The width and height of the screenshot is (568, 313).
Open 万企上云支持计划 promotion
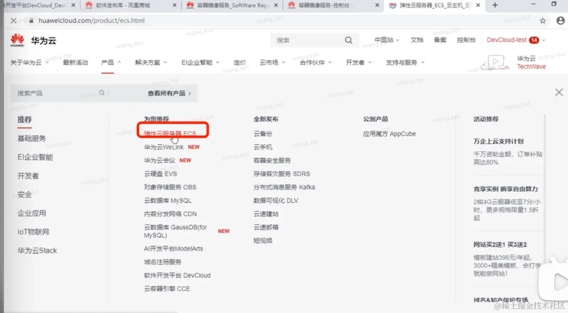[499, 141]
